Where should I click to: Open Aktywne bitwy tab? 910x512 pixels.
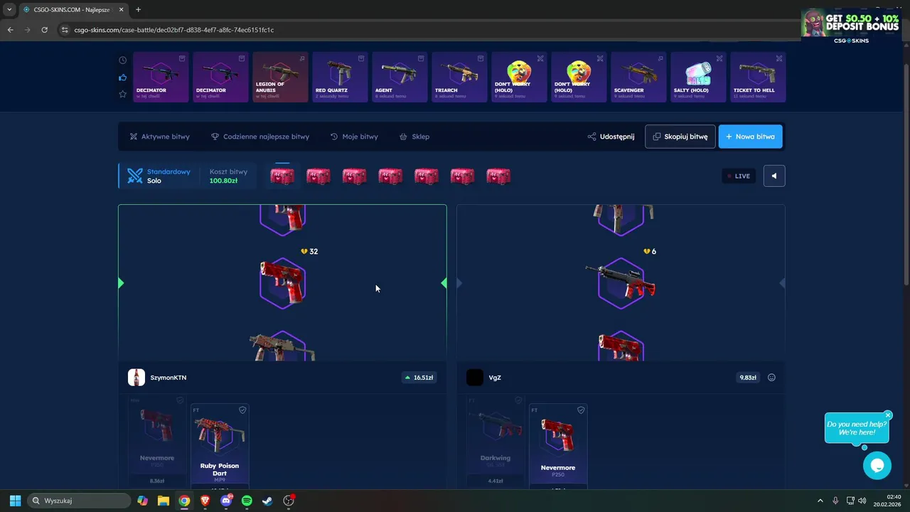[159, 137]
